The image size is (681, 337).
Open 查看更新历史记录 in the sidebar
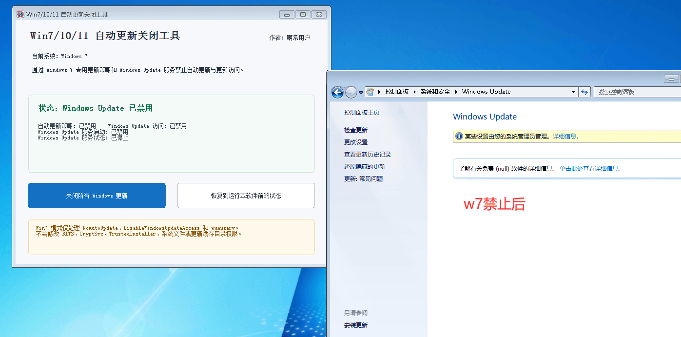coord(368,155)
